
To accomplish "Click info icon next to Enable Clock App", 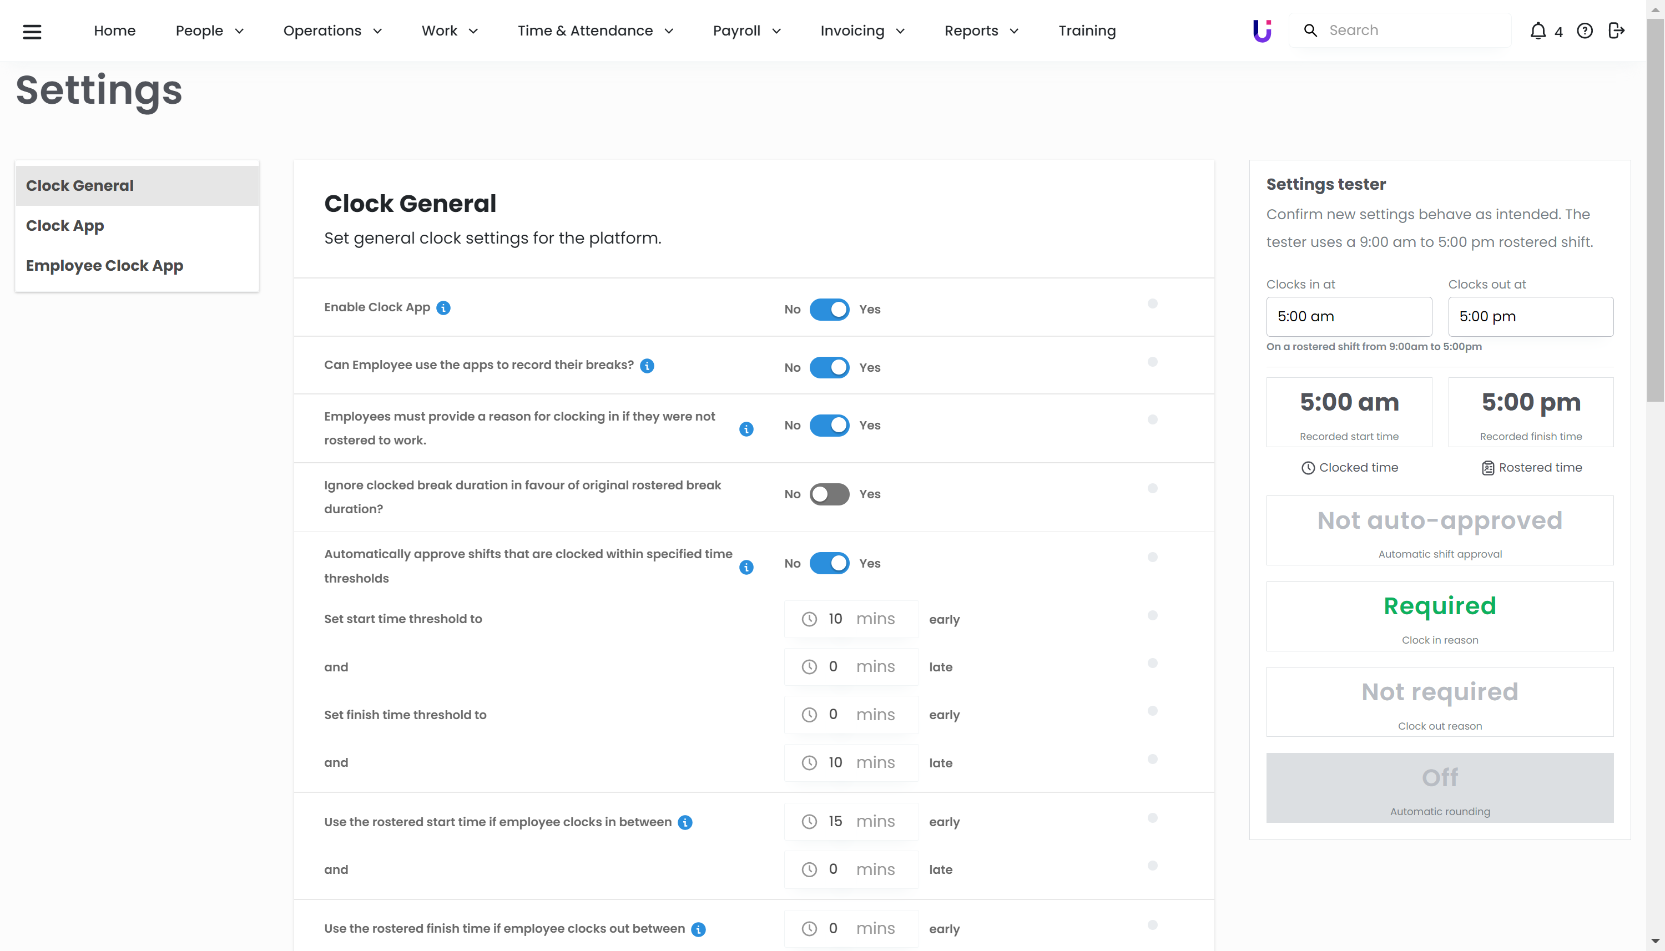I will click(443, 307).
